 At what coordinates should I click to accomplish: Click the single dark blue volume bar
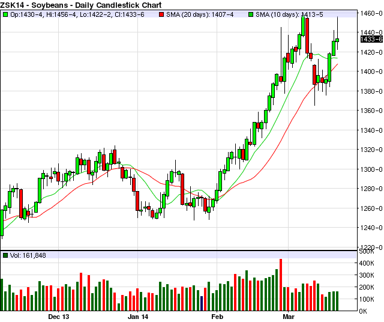[x=202, y=303]
